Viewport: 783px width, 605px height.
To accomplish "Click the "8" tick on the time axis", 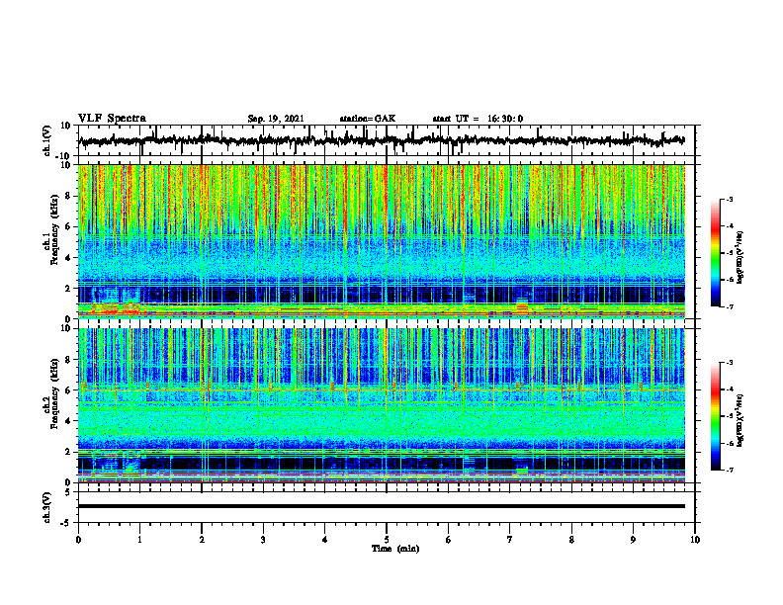I will click(571, 540).
